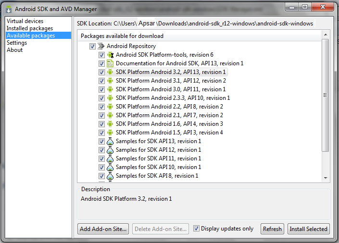Screen dimensions: 339x243
Task: Click the Delete Add-on Site button
Action: tap(161, 229)
